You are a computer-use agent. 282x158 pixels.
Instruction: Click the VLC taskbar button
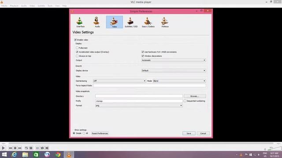[69, 154]
